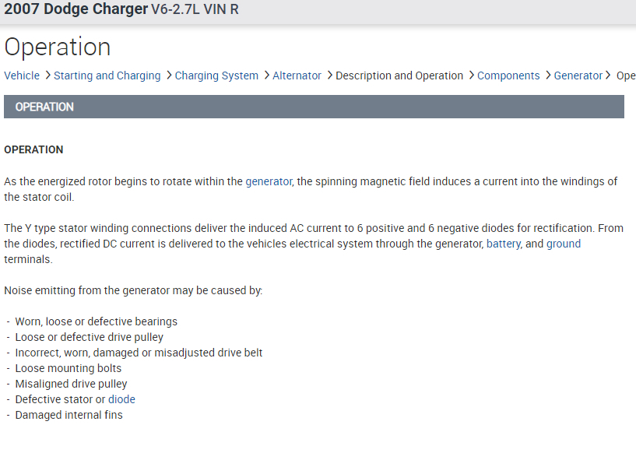Open the Components breadcrumb link
The height and width of the screenshot is (467, 636).
(508, 75)
